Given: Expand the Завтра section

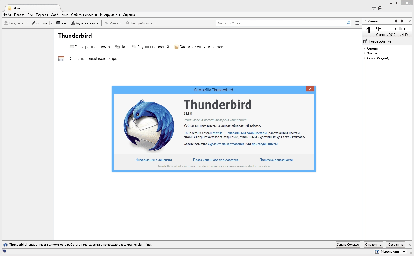Looking at the screenshot, I should coord(365,53).
